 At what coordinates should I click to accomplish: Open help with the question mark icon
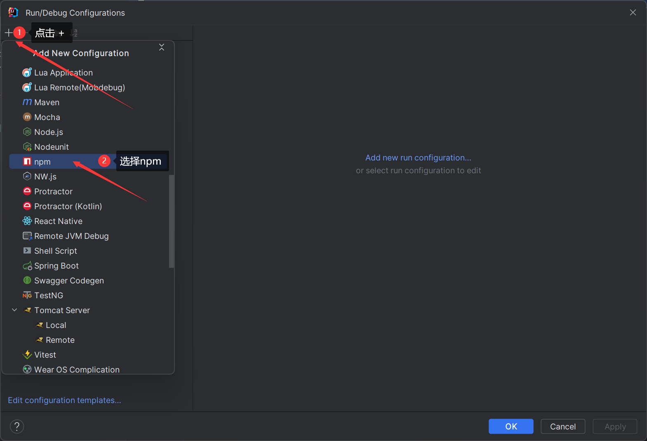coord(17,426)
